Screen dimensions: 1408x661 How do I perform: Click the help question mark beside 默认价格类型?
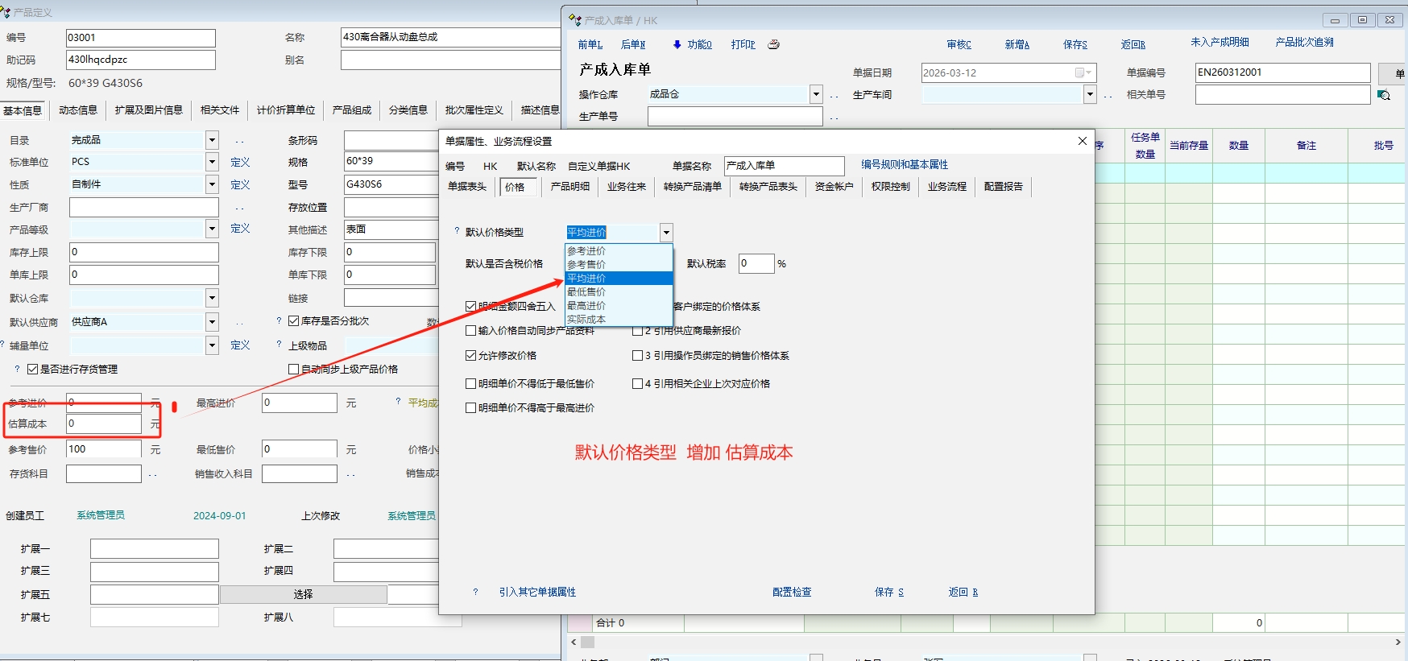(457, 232)
